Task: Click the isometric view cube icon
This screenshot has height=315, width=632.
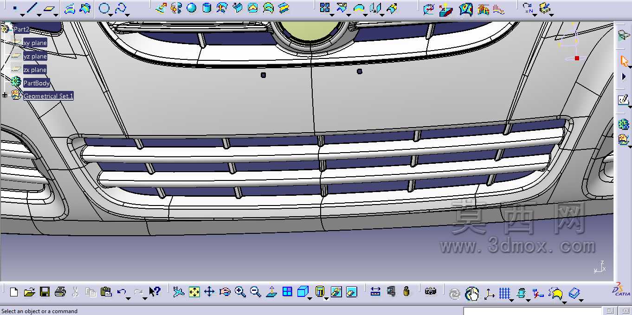Action: [x=303, y=292]
